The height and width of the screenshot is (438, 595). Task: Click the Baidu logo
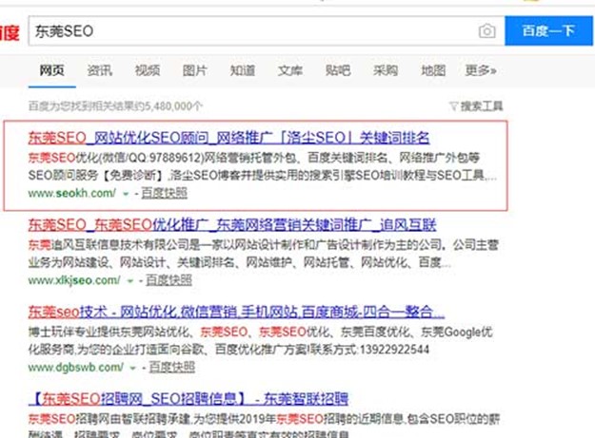pos(9,33)
